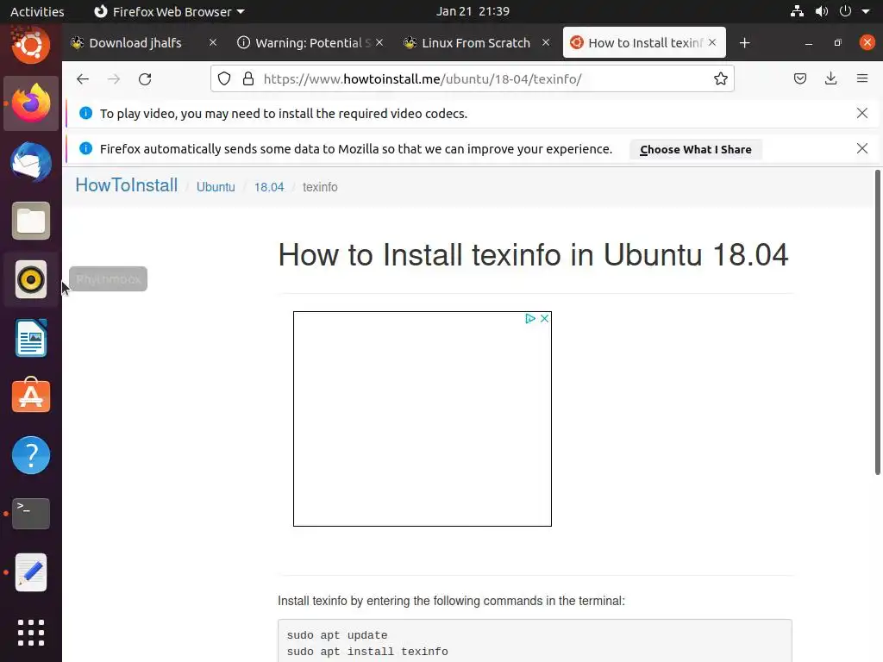Show all applications grid

tap(31, 633)
